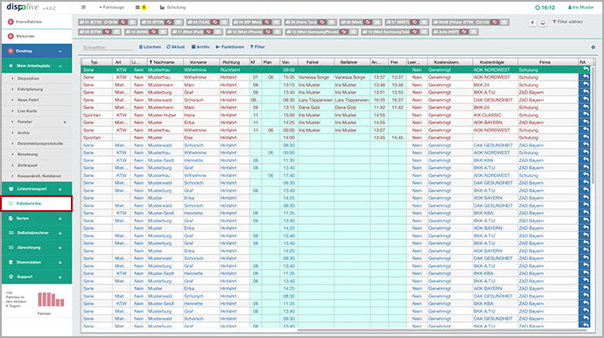The height and width of the screenshot is (338, 604).
Task: Toggle the switch on vehicle 05 (Hans Taxi)
Action: pos(331,22)
